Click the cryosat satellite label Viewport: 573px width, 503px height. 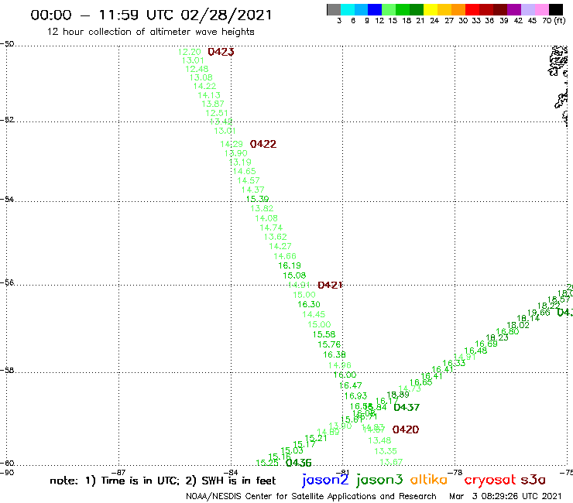point(490,480)
